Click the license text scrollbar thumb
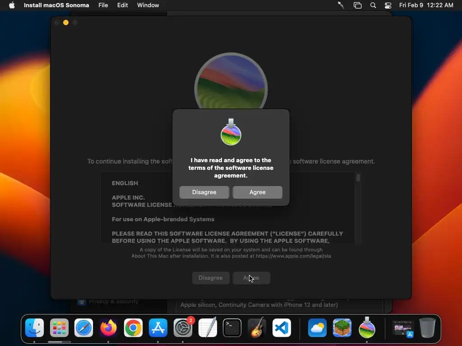This screenshot has width=462, height=346. (x=358, y=178)
